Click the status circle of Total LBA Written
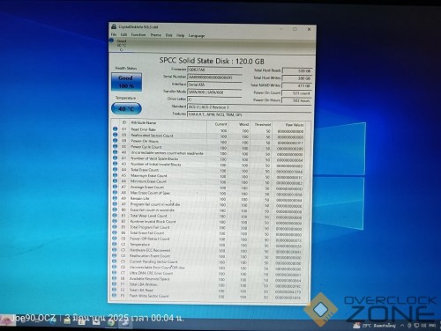The height and width of the screenshot is (331, 441). click(x=115, y=284)
